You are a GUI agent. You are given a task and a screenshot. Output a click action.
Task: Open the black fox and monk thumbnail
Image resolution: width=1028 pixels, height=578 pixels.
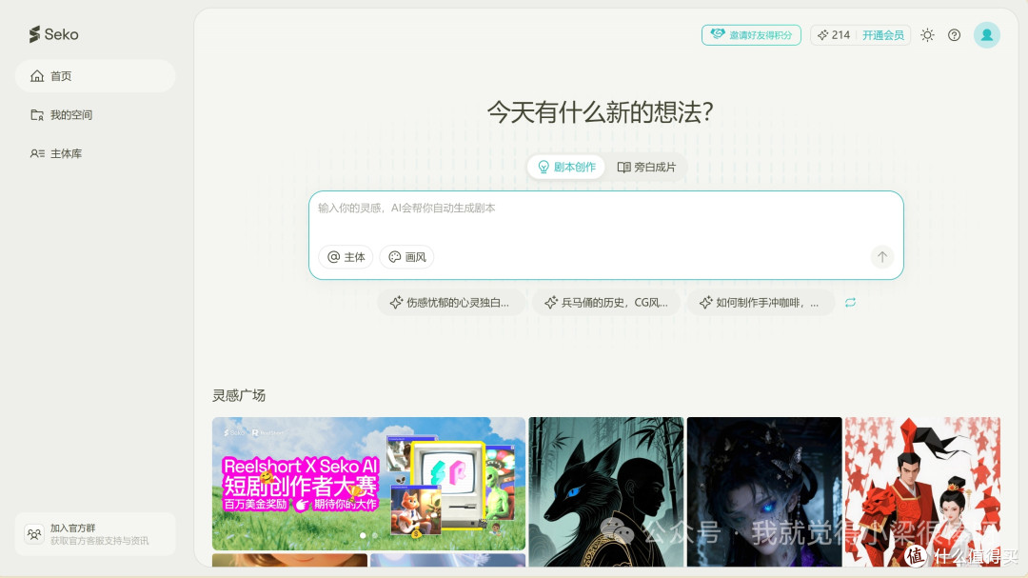point(605,491)
